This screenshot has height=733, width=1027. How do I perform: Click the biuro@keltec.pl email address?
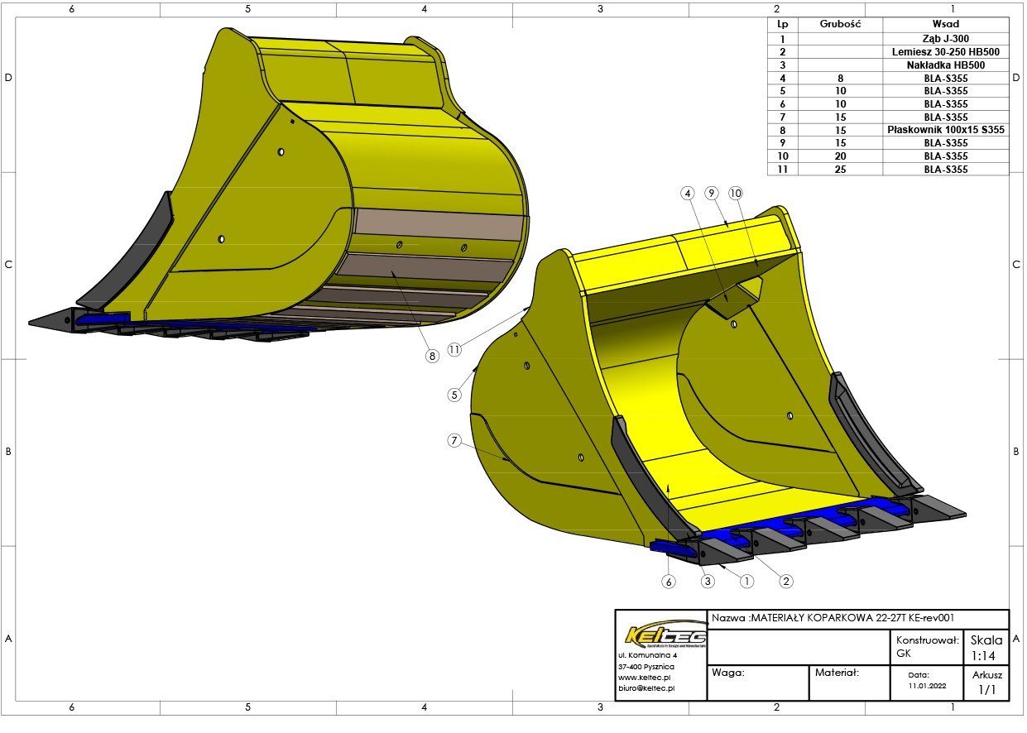point(647,687)
